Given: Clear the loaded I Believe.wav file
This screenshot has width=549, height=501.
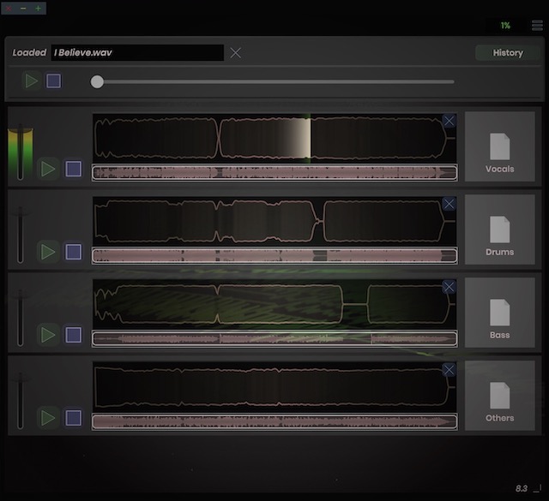Looking at the screenshot, I should point(236,53).
